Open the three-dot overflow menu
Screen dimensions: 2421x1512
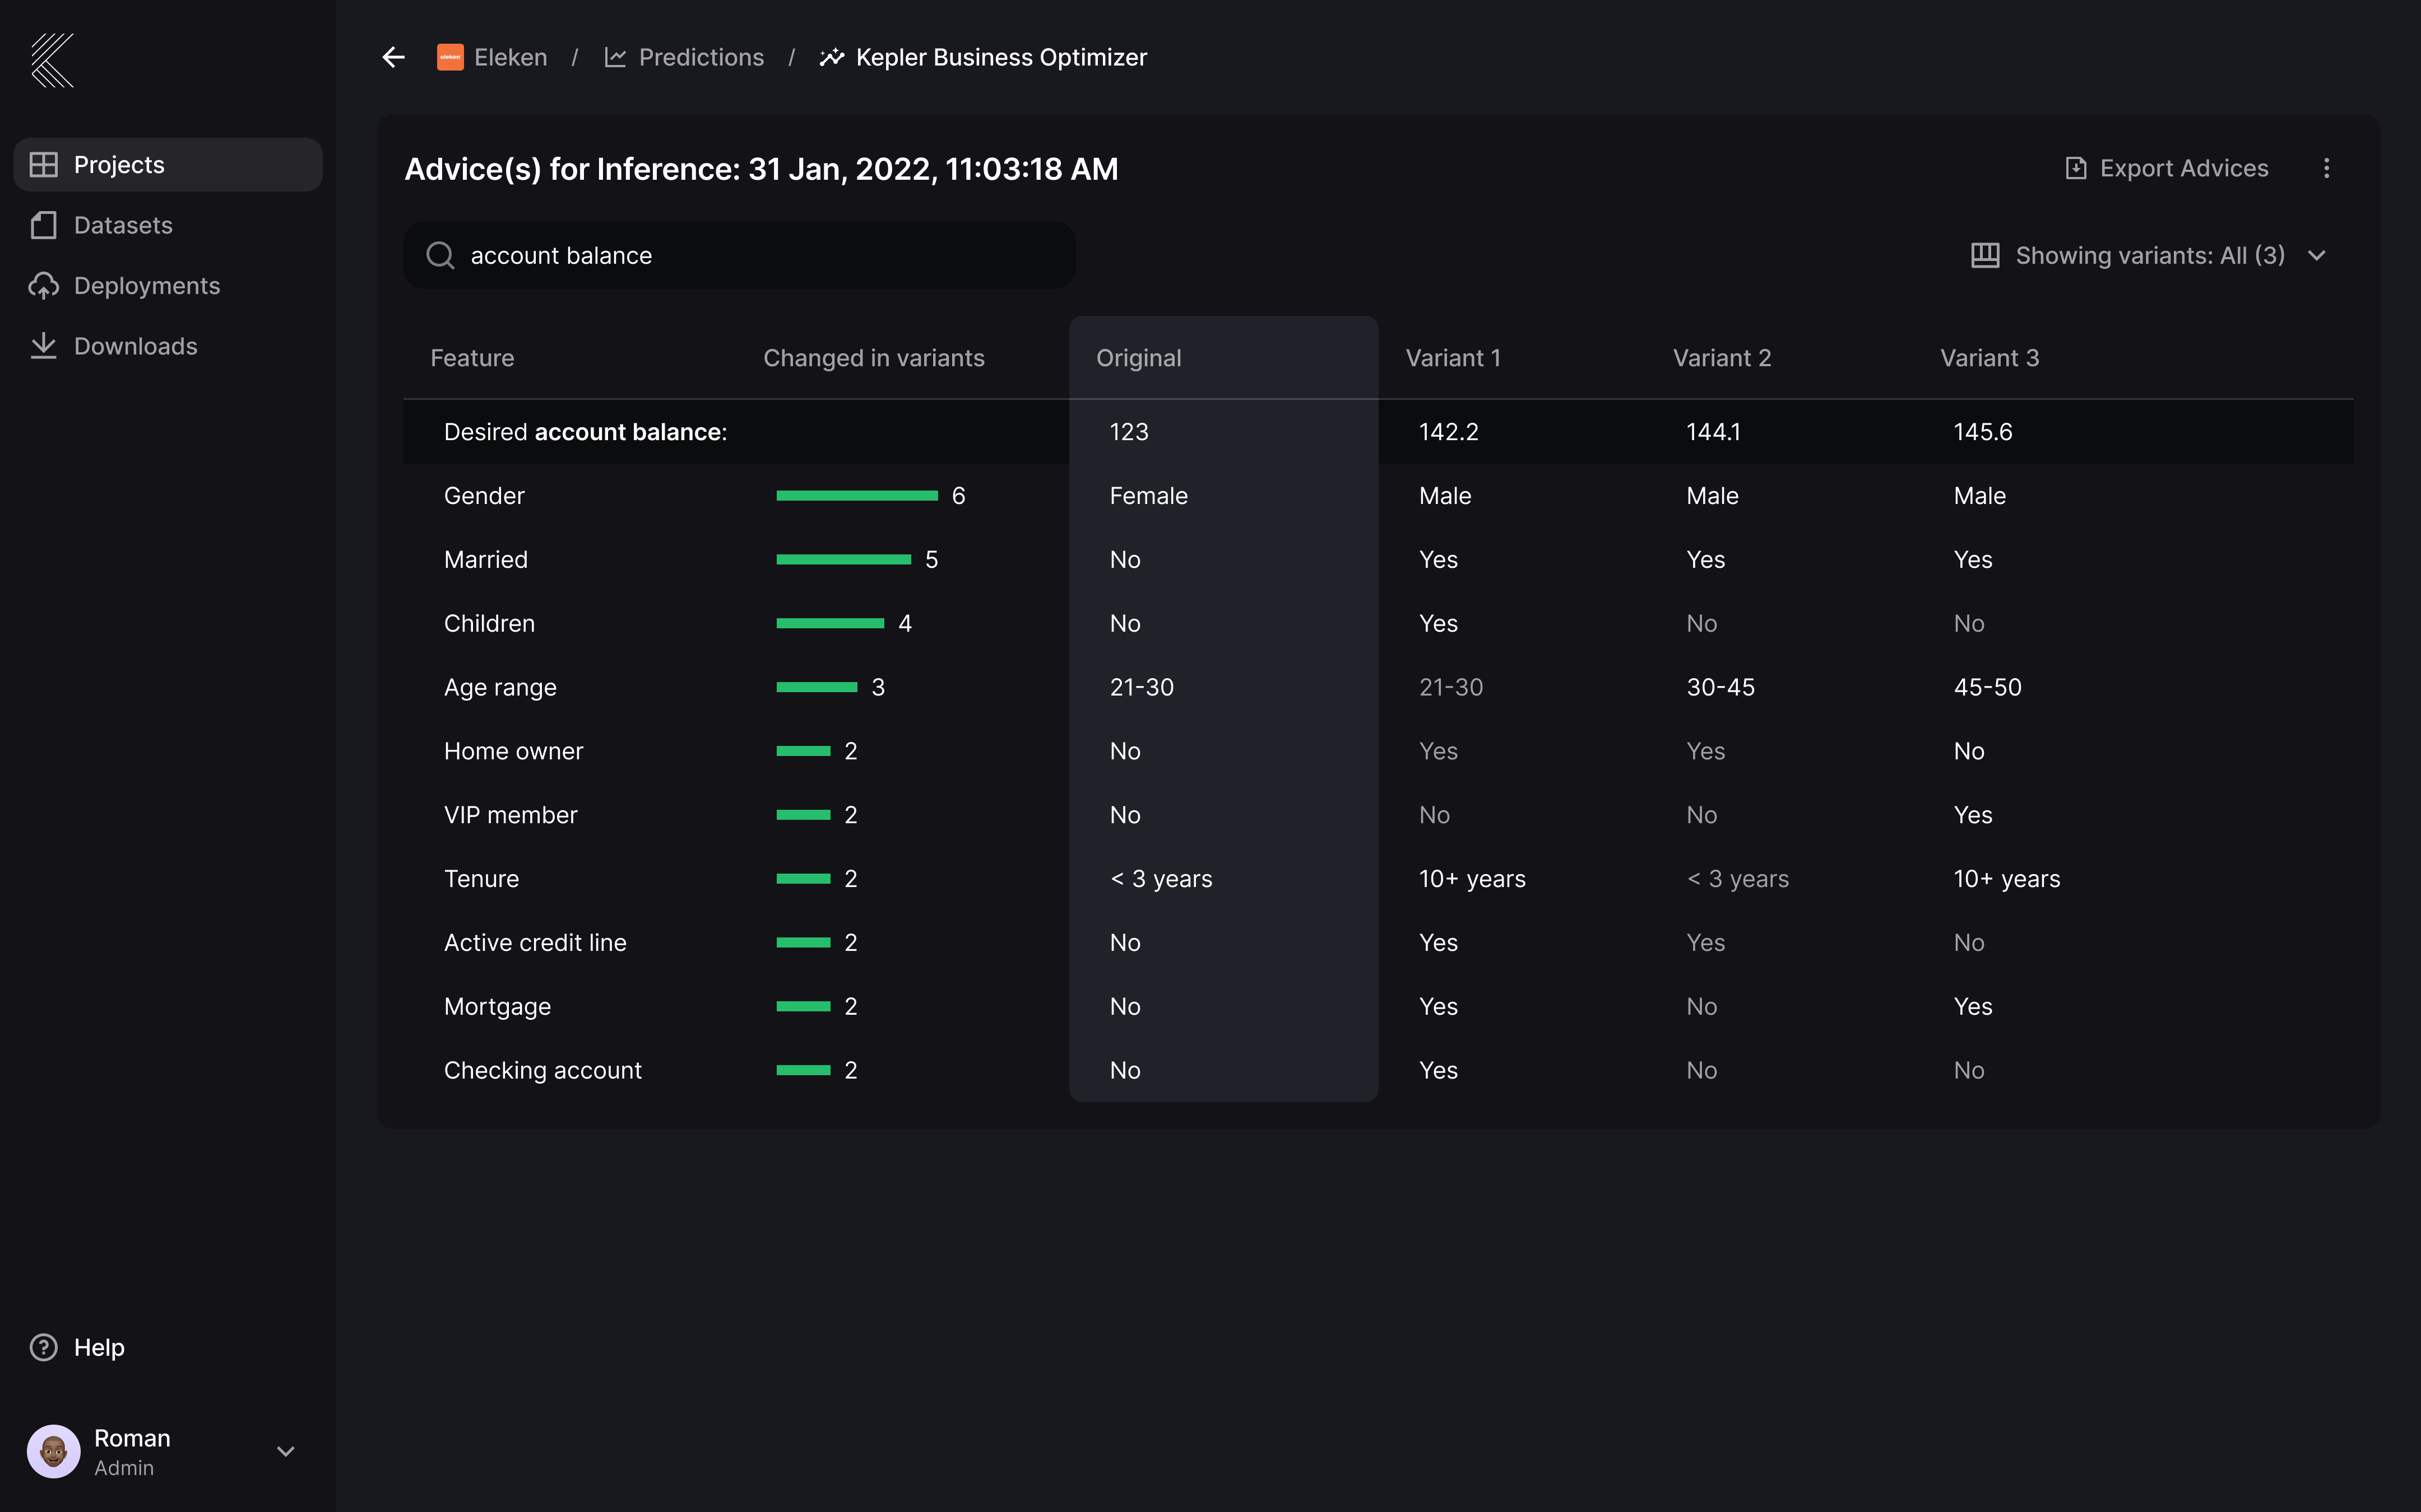point(2328,168)
